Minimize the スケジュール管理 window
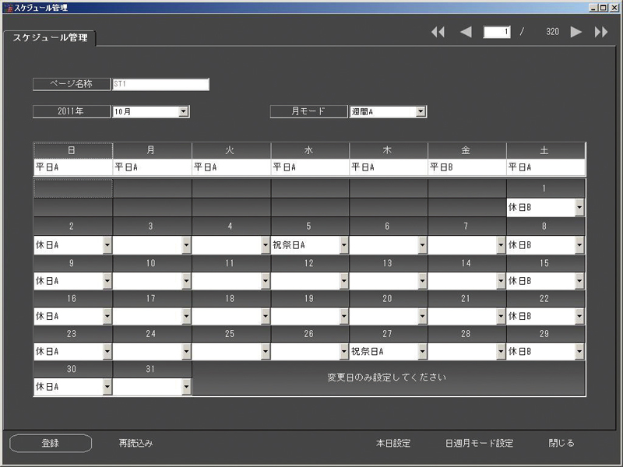This screenshot has width=623, height=467. point(593,8)
